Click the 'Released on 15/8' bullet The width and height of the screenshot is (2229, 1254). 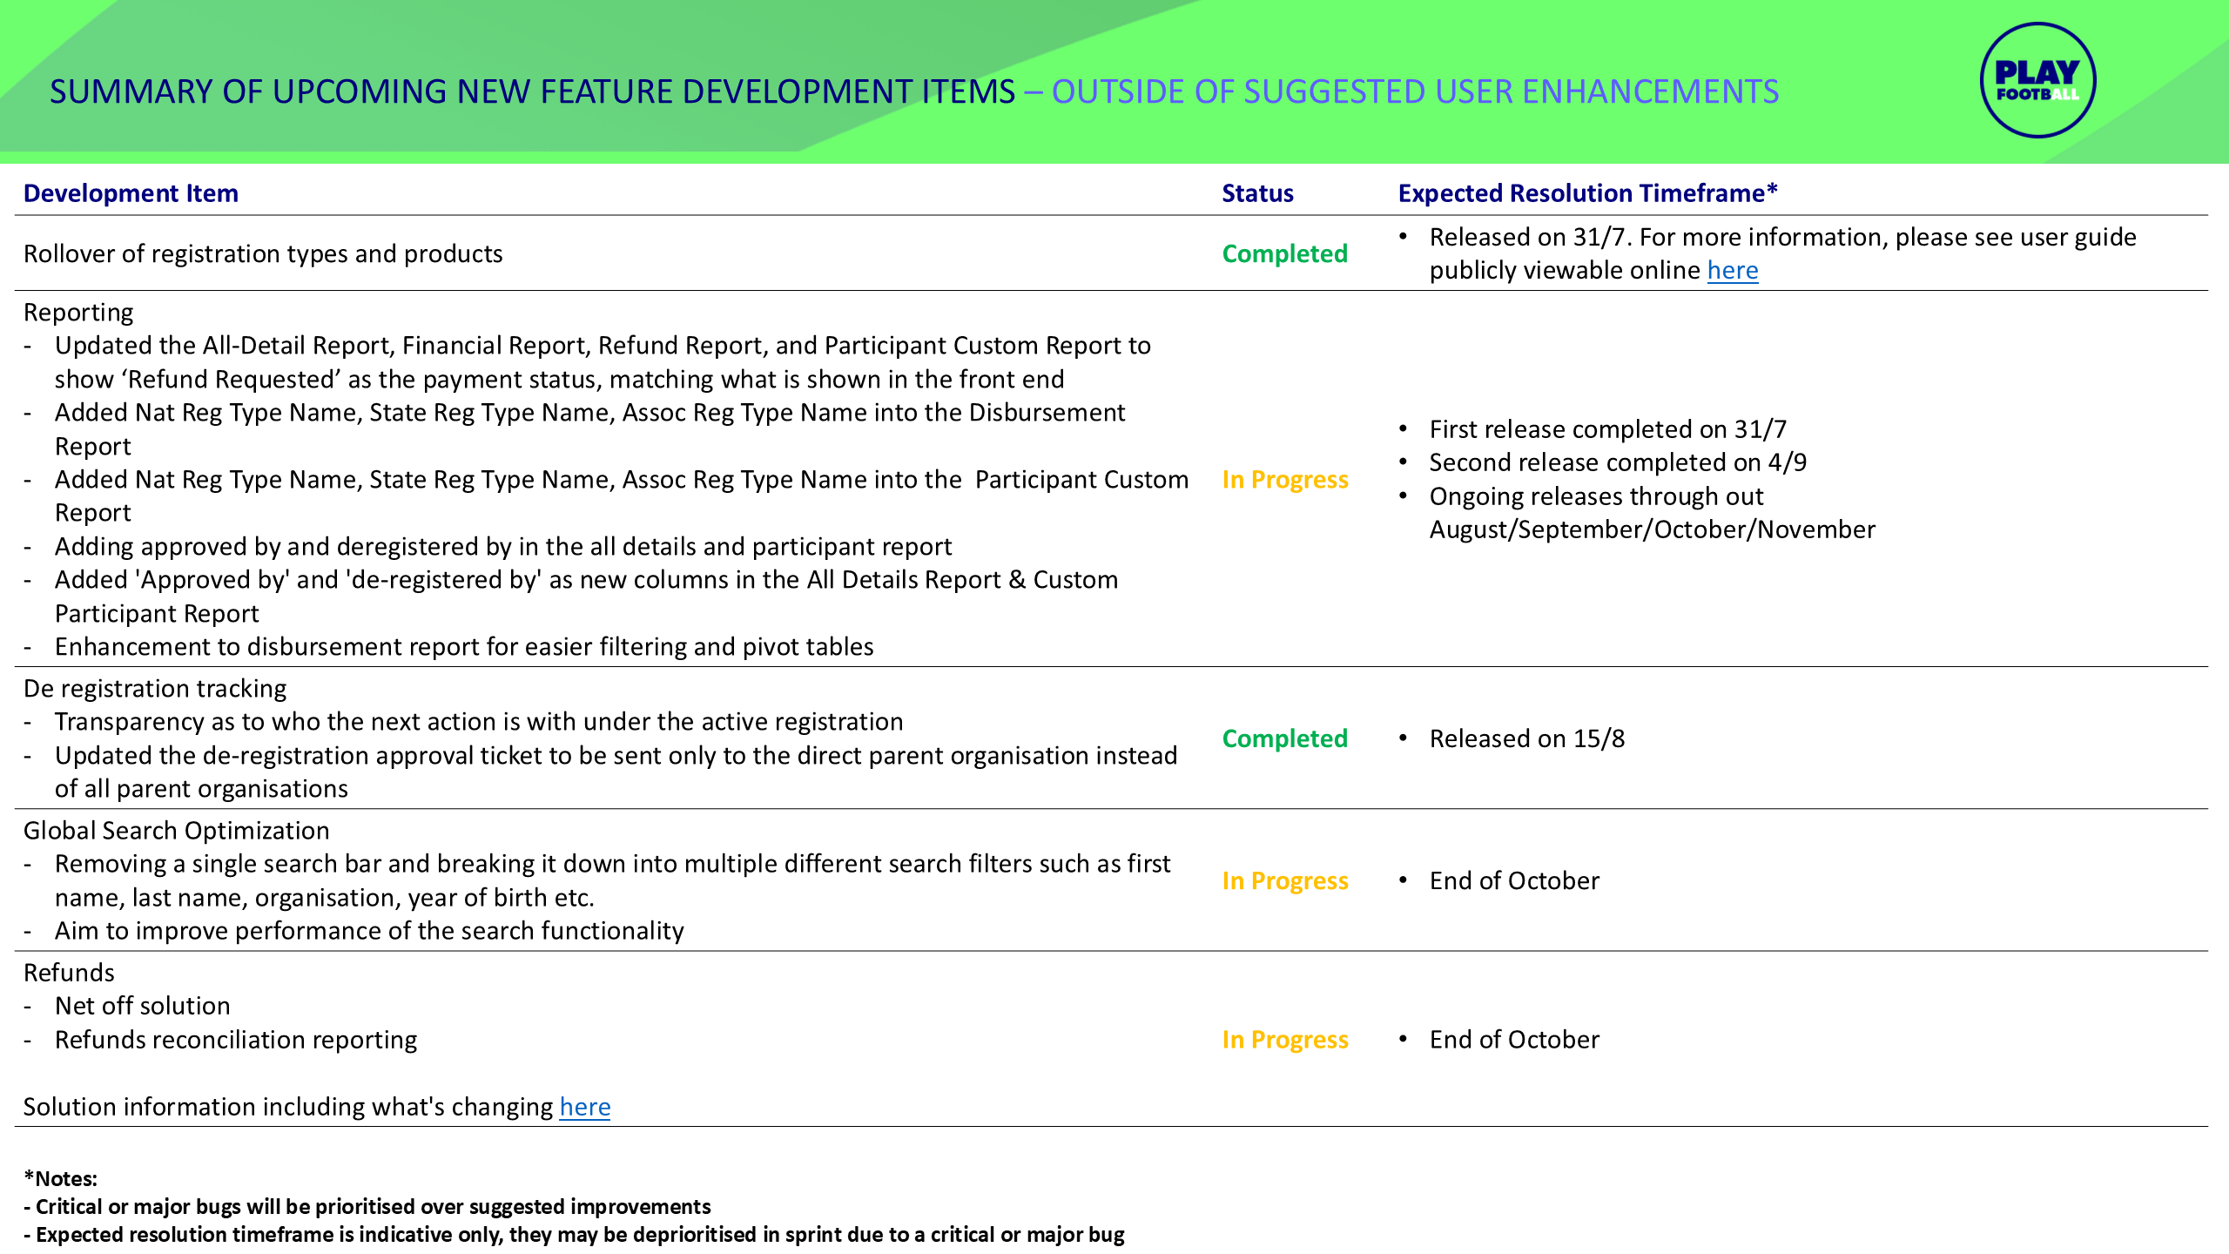[x=1526, y=739]
